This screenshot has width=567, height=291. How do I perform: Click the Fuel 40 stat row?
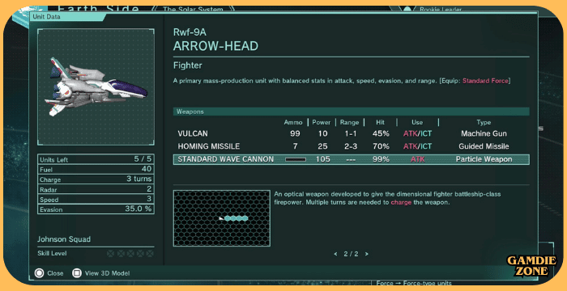(x=96, y=169)
